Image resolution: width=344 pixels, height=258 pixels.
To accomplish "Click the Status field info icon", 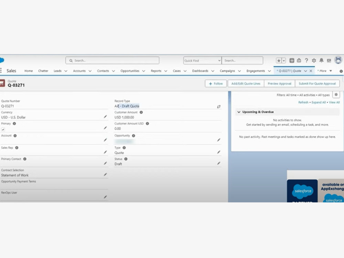I will click(126, 159).
